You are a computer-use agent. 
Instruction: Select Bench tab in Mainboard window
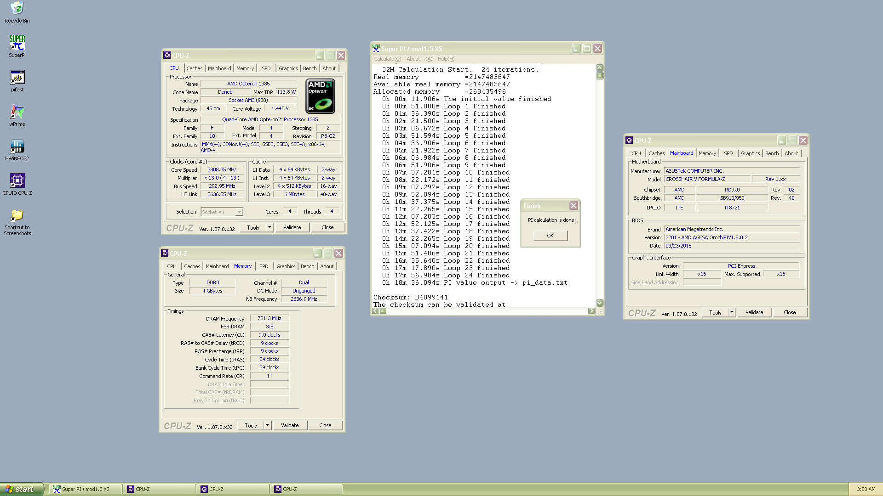[772, 153]
